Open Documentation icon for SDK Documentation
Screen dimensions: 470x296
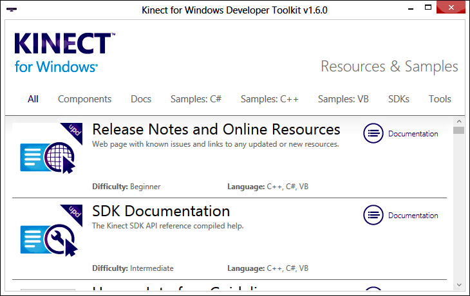[x=373, y=215]
